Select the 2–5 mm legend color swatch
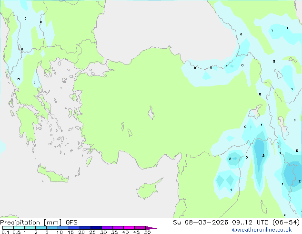 pos(41,228)
